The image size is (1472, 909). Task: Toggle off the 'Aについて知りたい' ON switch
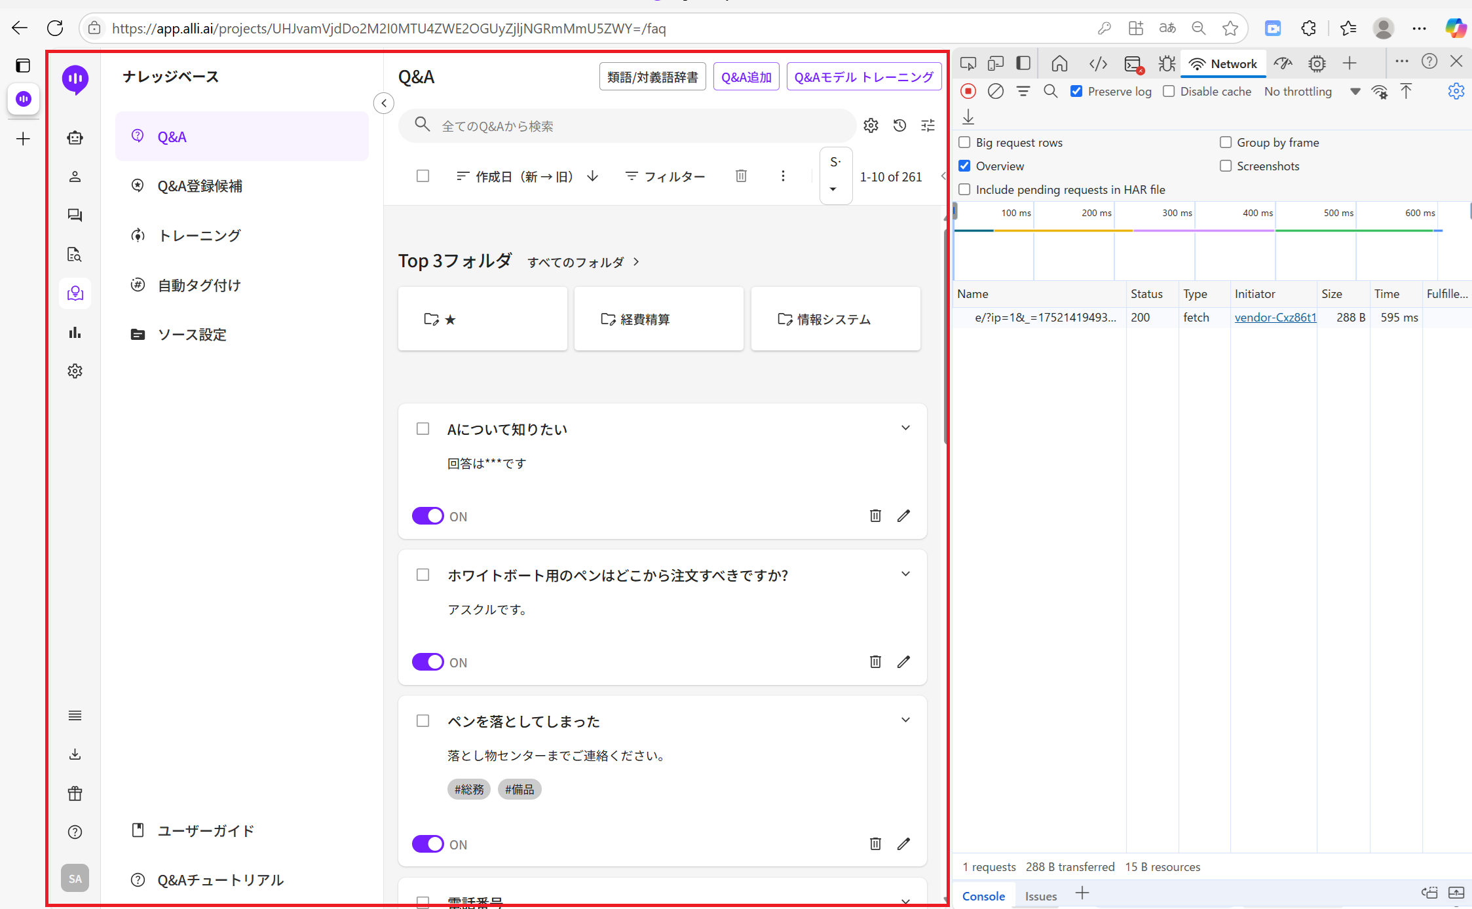[428, 516]
